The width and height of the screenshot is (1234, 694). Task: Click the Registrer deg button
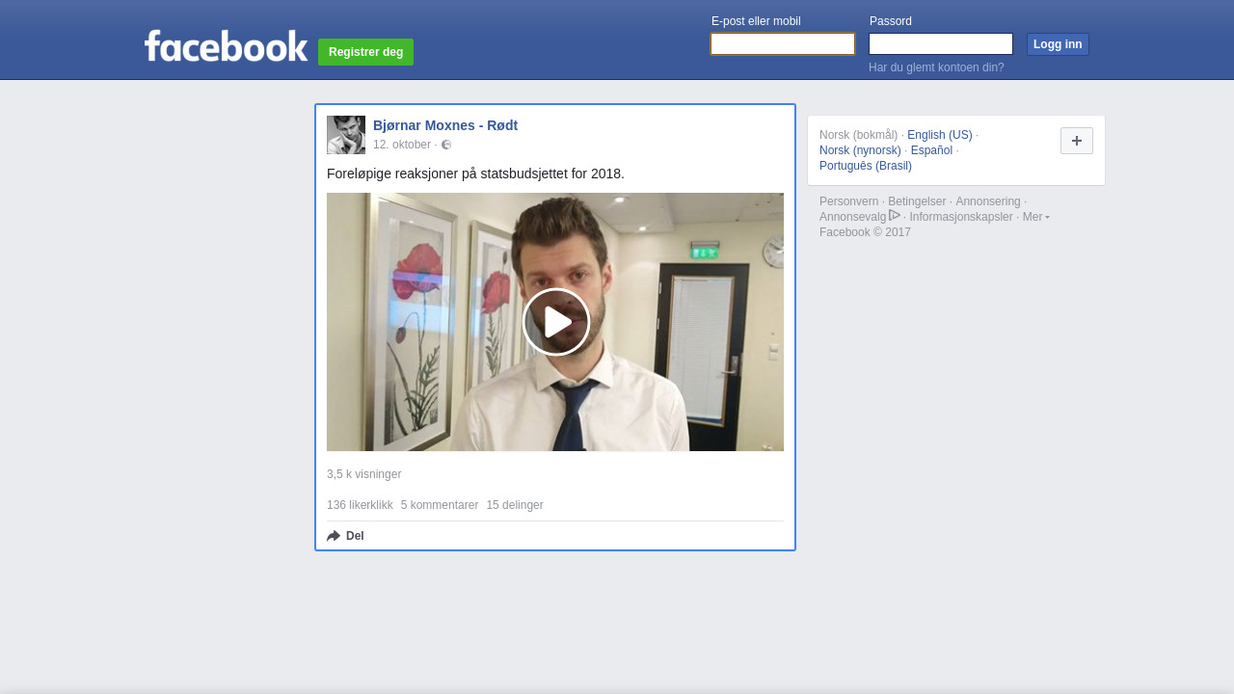[x=365, y=52]
